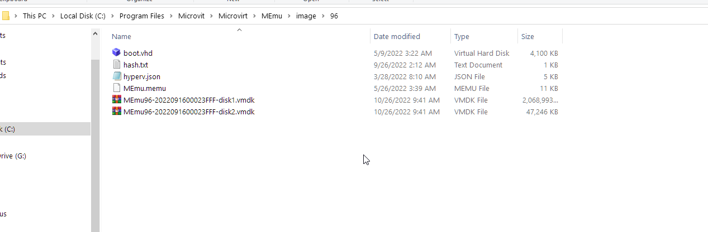Select the hyperv.json file icon

click(116, 76)
